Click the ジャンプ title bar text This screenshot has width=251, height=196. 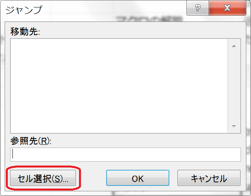[24, 10]
